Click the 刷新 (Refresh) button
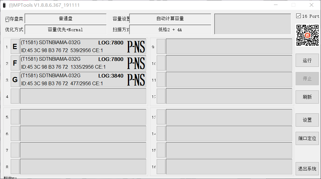The width and height of the screenshot is (321, 179). pyautogui.click(x=307, y=97)
